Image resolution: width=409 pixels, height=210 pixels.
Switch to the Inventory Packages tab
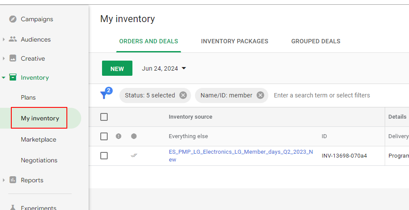(234, 41)
